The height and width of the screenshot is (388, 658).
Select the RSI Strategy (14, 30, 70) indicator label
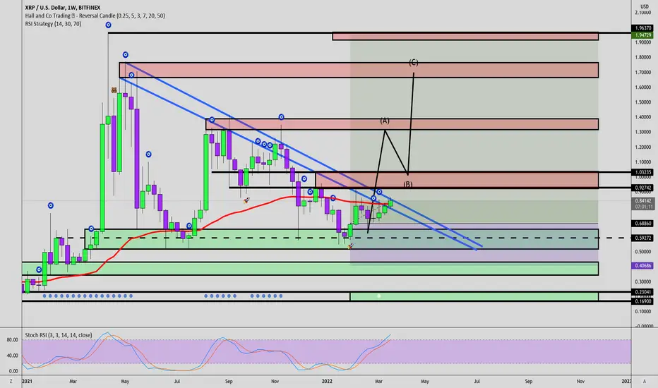point(53,24)
